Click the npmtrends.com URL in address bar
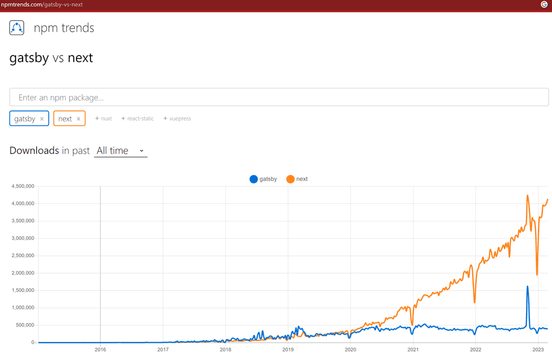Viewport: 552px width, 355px height. click(42, 4)
